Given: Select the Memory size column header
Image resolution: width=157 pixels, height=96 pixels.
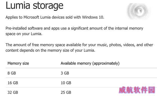Looking at the screenshot, I should click(x=18, y=63).
